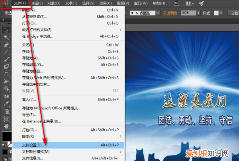
Task: Click the black fill color swatch
Action: 7,136
